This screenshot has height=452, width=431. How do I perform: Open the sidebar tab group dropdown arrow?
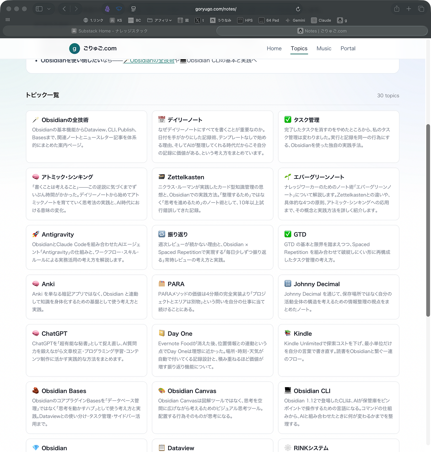[49, 9]
